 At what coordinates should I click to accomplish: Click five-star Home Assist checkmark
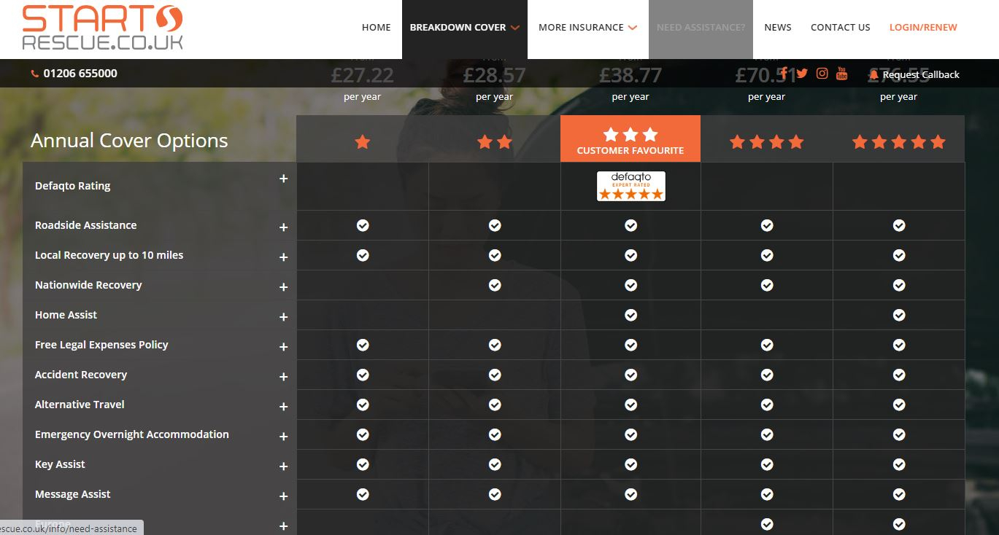pyautogui.click(x=899, y=315)
